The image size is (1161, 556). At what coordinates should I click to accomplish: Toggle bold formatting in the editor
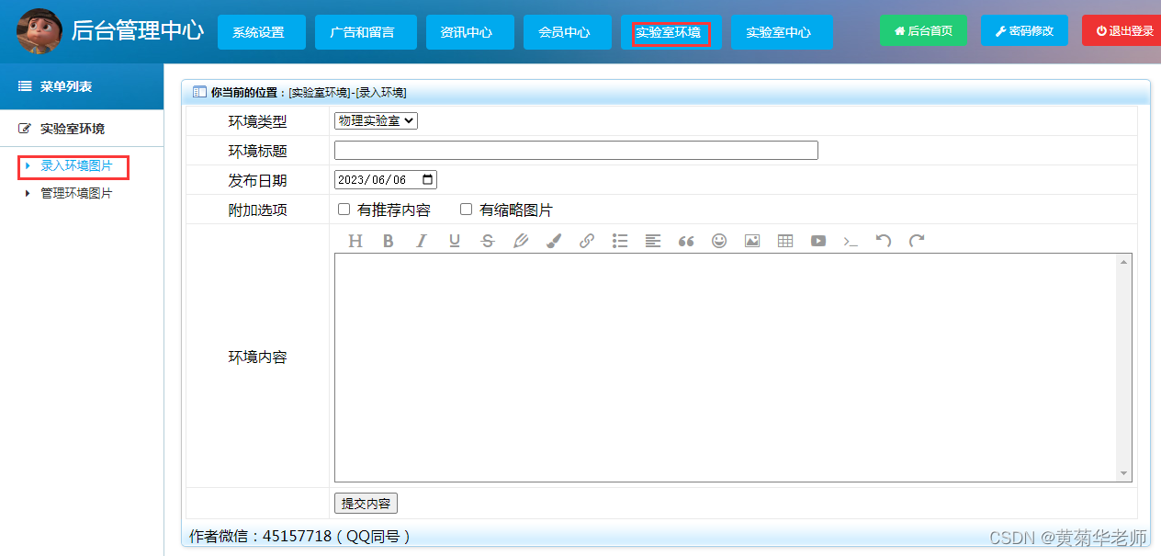389,241
